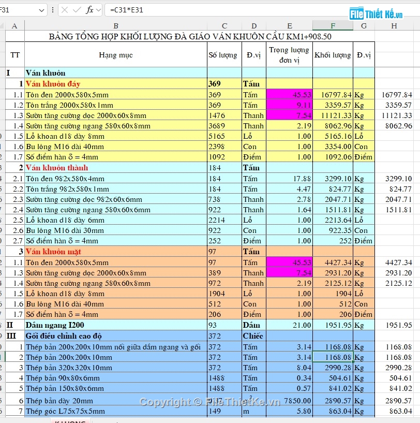Click the 'Hạng mục' header cell
This screenshot has width=420, height=423.
coord(115,55)
